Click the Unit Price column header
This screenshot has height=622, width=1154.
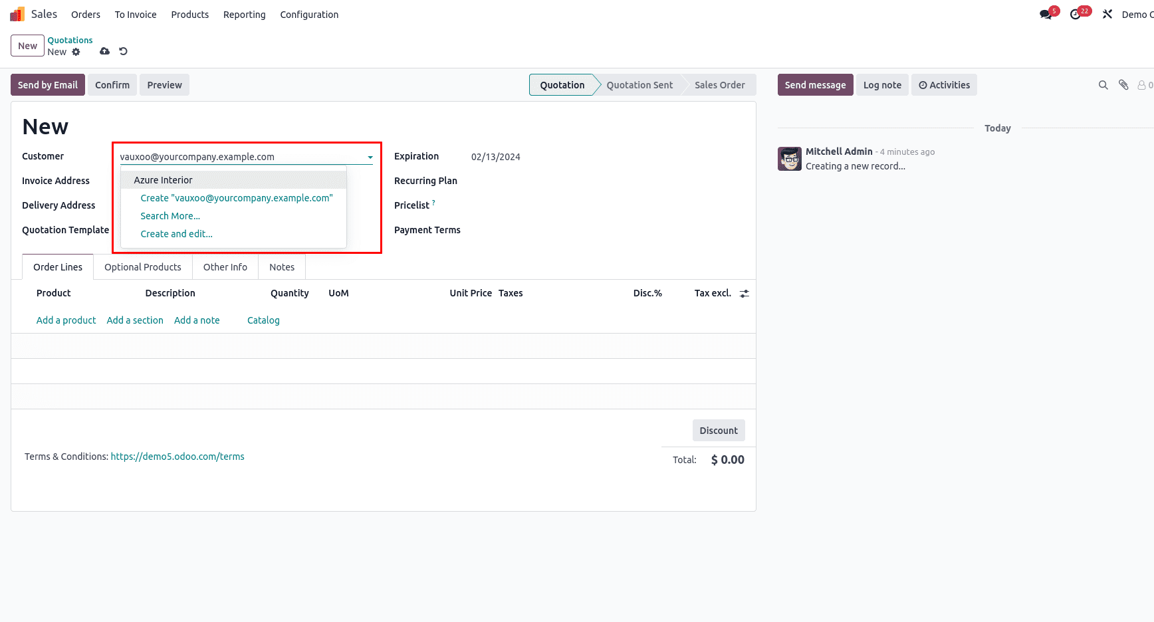(471, 293)
